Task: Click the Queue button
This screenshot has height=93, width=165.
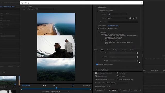Action: (114, 90)
